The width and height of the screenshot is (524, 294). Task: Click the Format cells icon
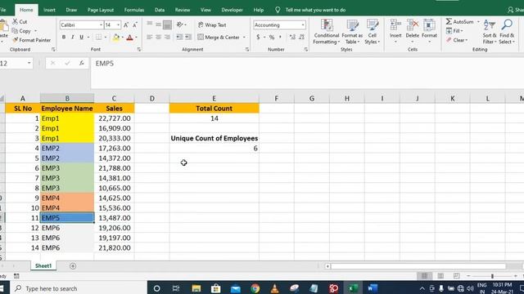point(429,25)
